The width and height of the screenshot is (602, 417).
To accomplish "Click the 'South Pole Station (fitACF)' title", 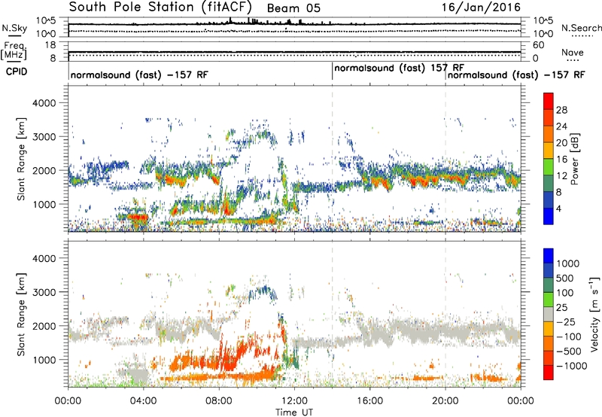I will point(160,7).
